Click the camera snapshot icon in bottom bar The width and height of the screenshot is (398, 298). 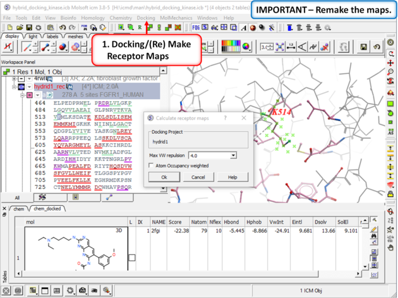[83, 290]
